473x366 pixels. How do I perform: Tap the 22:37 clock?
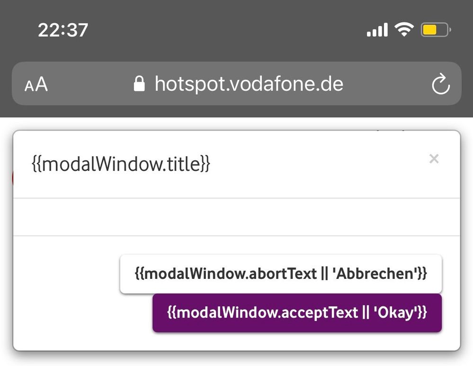tap(63, 30)
